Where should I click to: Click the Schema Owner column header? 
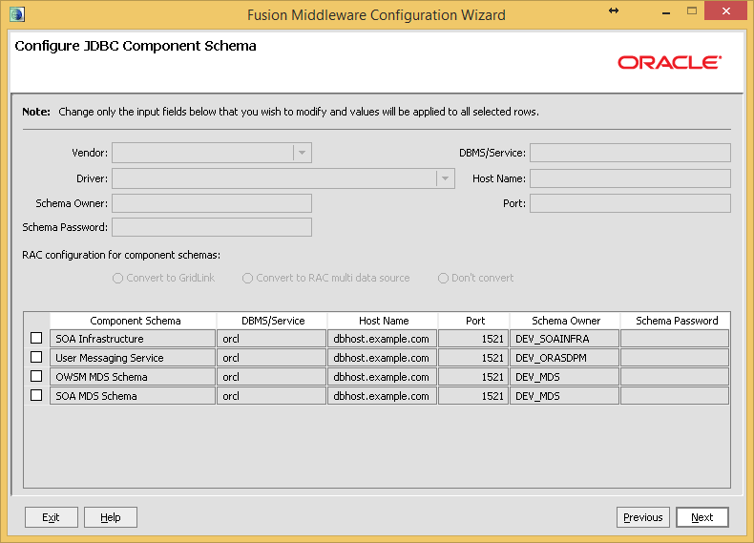(x=565, y=321)
